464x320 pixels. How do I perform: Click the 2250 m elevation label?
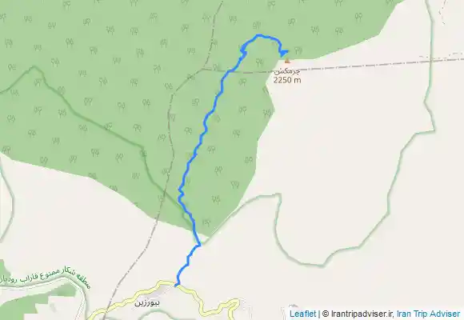pos(287,80)
